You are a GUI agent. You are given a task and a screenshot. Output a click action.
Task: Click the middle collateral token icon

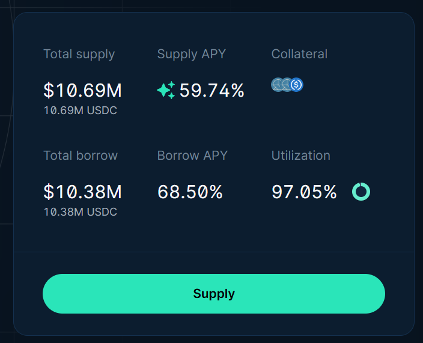pos(286,85)
